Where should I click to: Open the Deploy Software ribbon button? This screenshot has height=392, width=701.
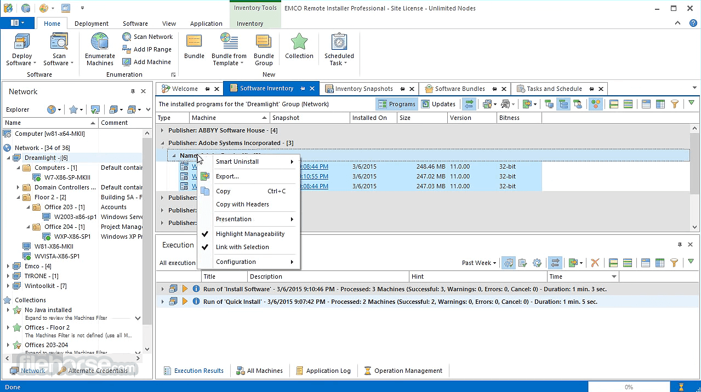[x=22, y=49]
